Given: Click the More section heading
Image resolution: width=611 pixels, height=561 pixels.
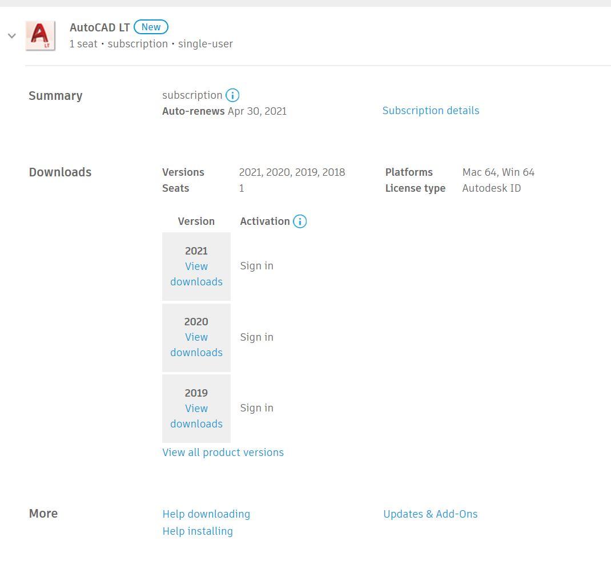Looking at the screenshot, I should pos(43,513).
